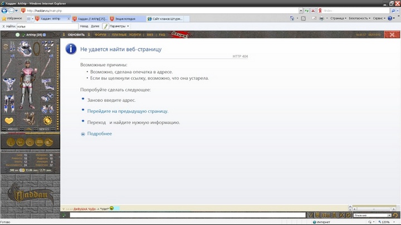
Task: Select the boots slot below character
Action: pos(28,119)
